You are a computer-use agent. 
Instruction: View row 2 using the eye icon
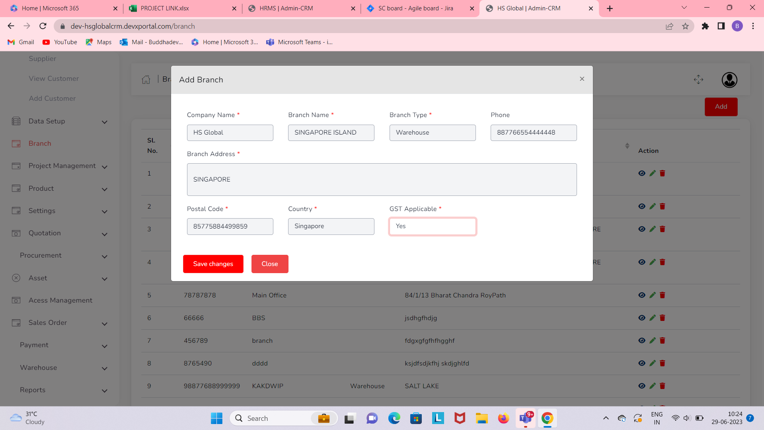pos(641,206)
